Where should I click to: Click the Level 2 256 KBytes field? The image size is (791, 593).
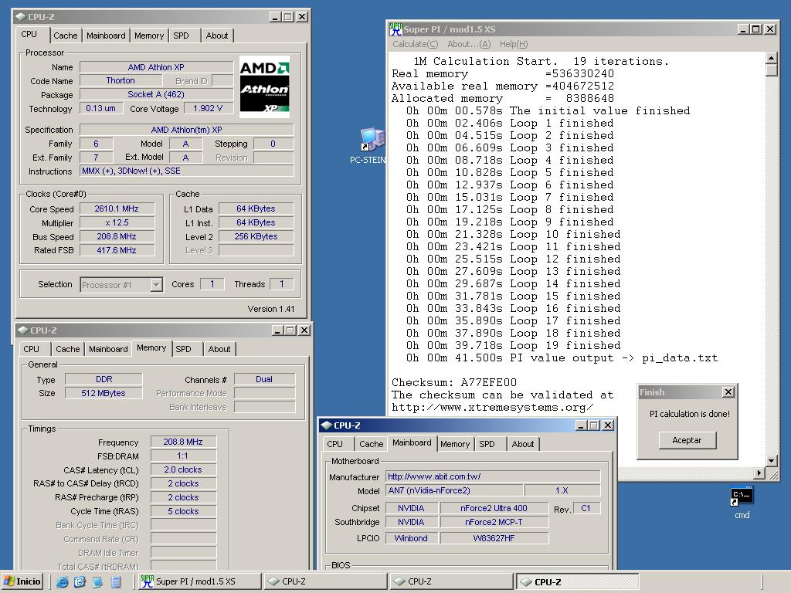point(256,236)
